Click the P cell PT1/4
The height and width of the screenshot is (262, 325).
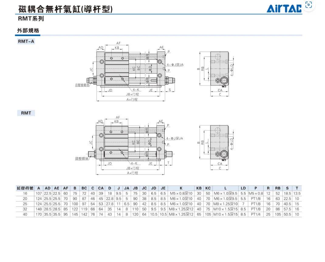(255, 214)
